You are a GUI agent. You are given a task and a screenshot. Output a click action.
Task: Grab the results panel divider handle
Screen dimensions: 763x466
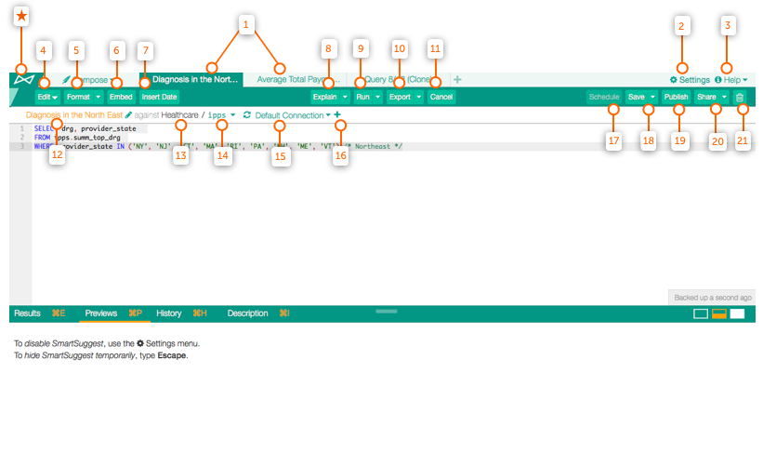pyautogui.click(x=387, y=311)
